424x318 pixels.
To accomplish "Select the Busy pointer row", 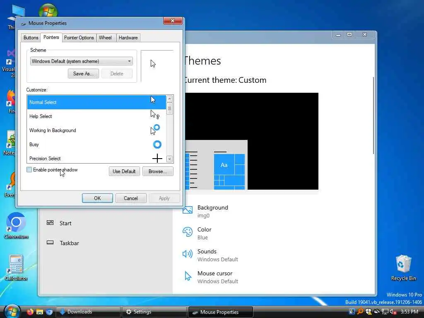I will pyautogui.click(x=96, y=145).
